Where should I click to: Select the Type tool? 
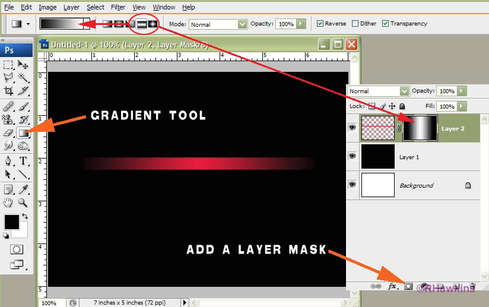click(x=23, y=161)
